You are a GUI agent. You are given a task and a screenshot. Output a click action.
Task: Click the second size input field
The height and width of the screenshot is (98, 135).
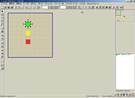pos(63,7)
